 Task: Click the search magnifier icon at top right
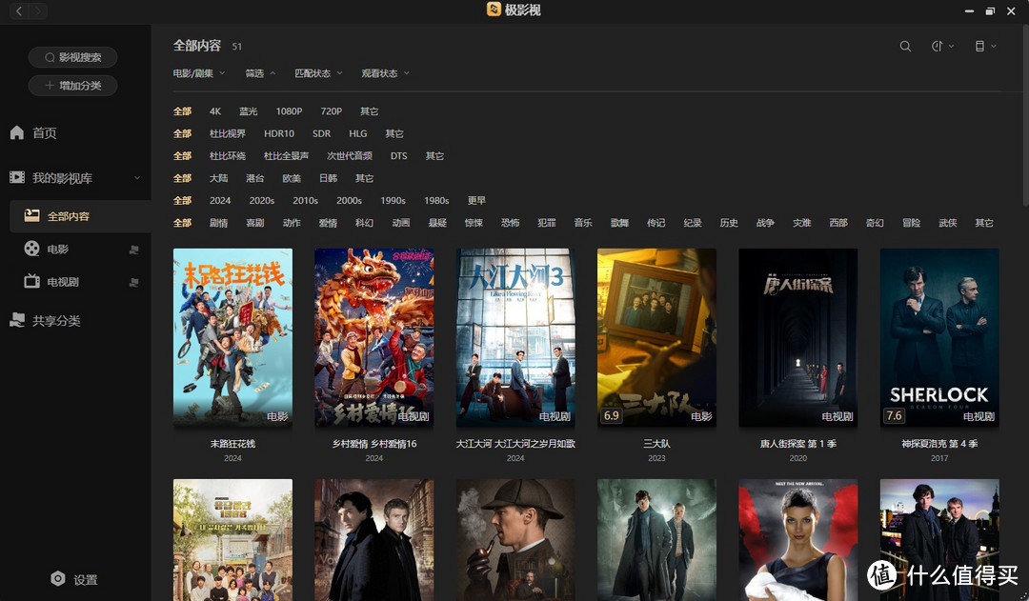tap(905, 47)
